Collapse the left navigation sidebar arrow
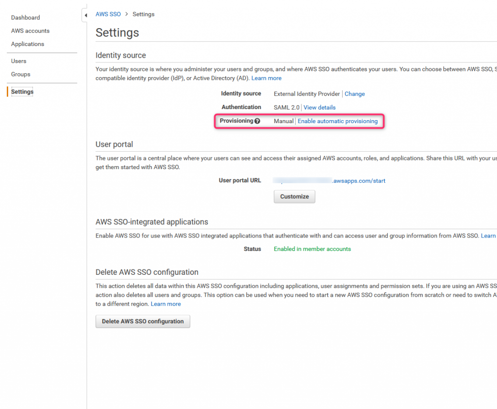 [x=85, y=16]
